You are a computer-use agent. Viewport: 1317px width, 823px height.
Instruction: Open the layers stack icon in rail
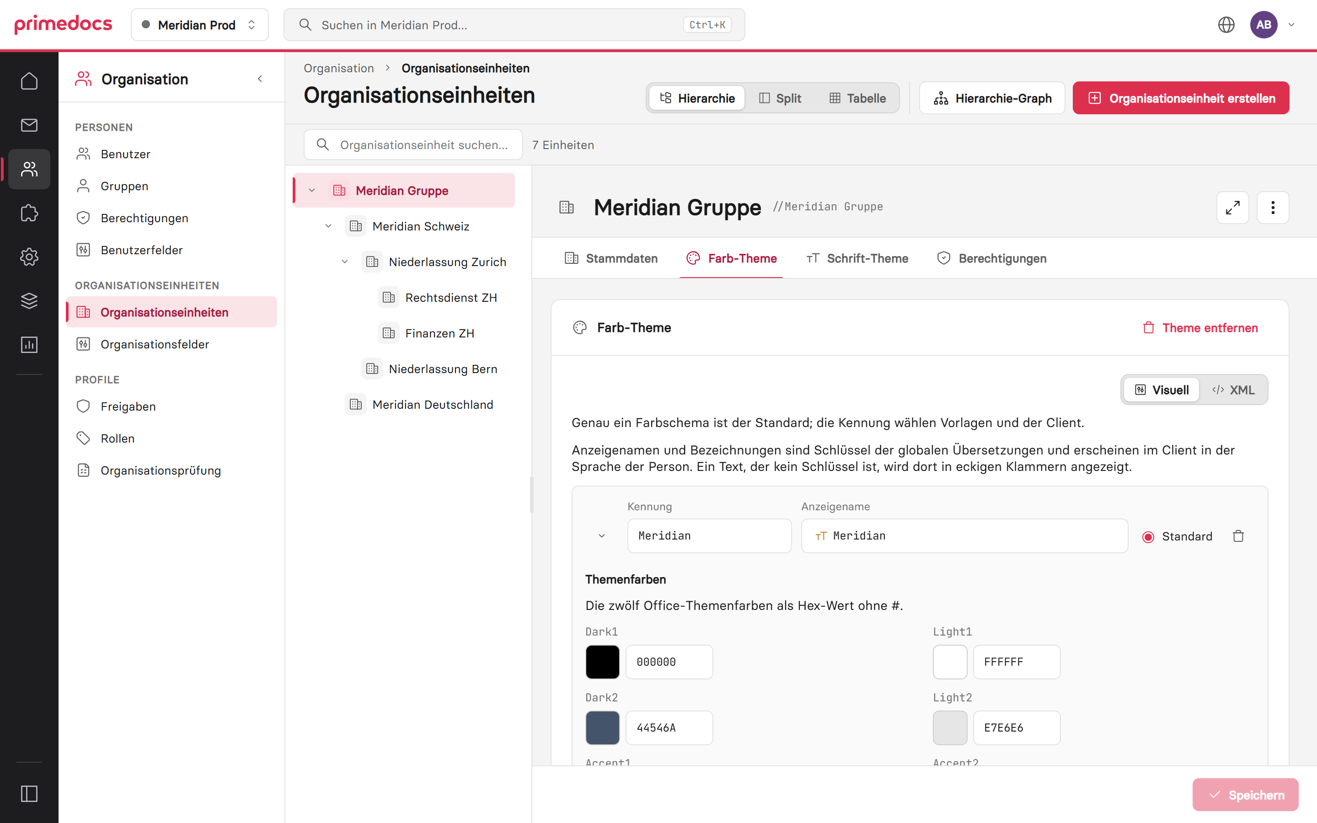click(x=29, y=300)
